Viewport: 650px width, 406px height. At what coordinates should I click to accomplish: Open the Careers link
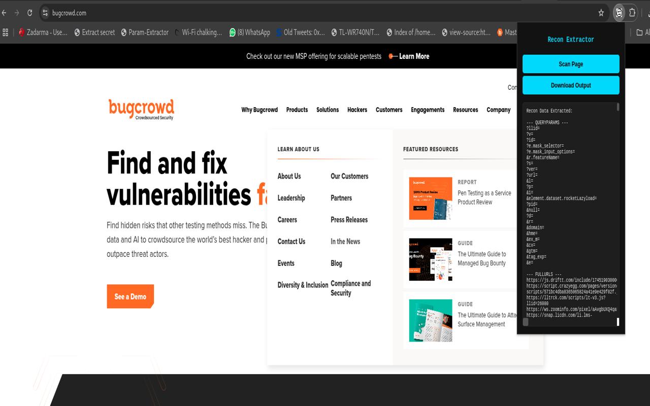click(x=287, y=220)
